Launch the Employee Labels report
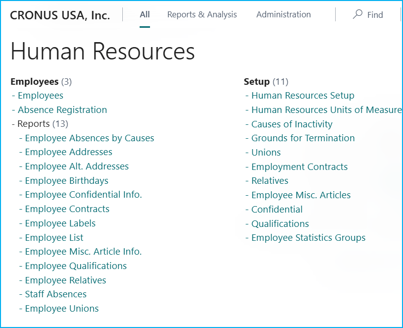 pos(60,223)
